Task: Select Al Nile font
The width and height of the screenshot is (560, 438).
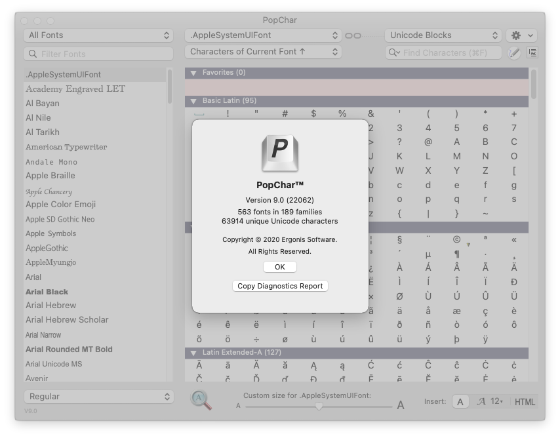Action: (x=94, y=118)
